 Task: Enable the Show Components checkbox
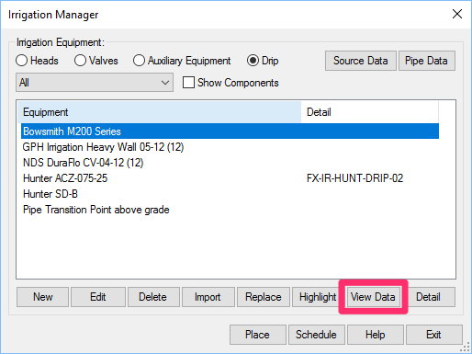click(x=188, y=83)
